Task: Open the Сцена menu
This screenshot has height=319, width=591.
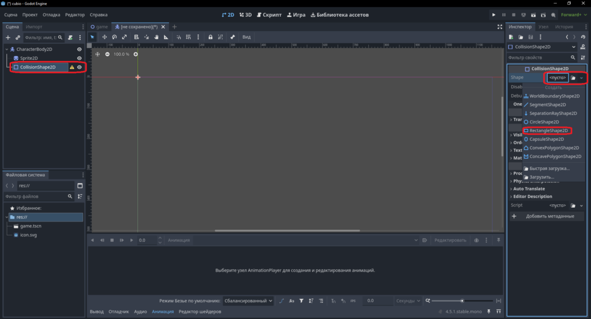Action: click(x=10, y=14)
